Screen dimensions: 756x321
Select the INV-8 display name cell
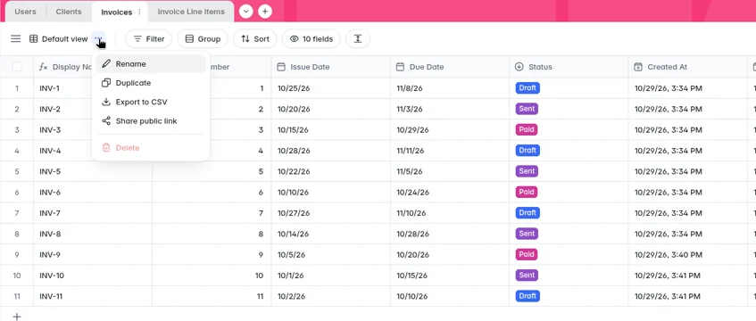pyautogui.click(x=93, y=234)
